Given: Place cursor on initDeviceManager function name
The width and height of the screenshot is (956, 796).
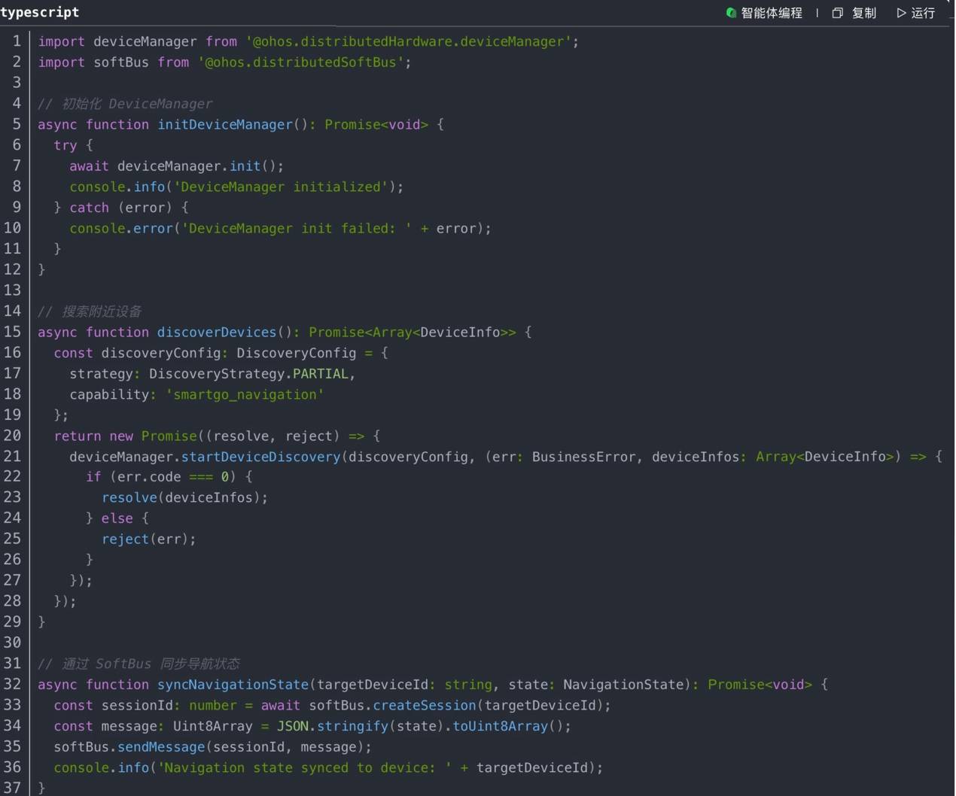Looking at the screenshot, I should pos(224,125).
